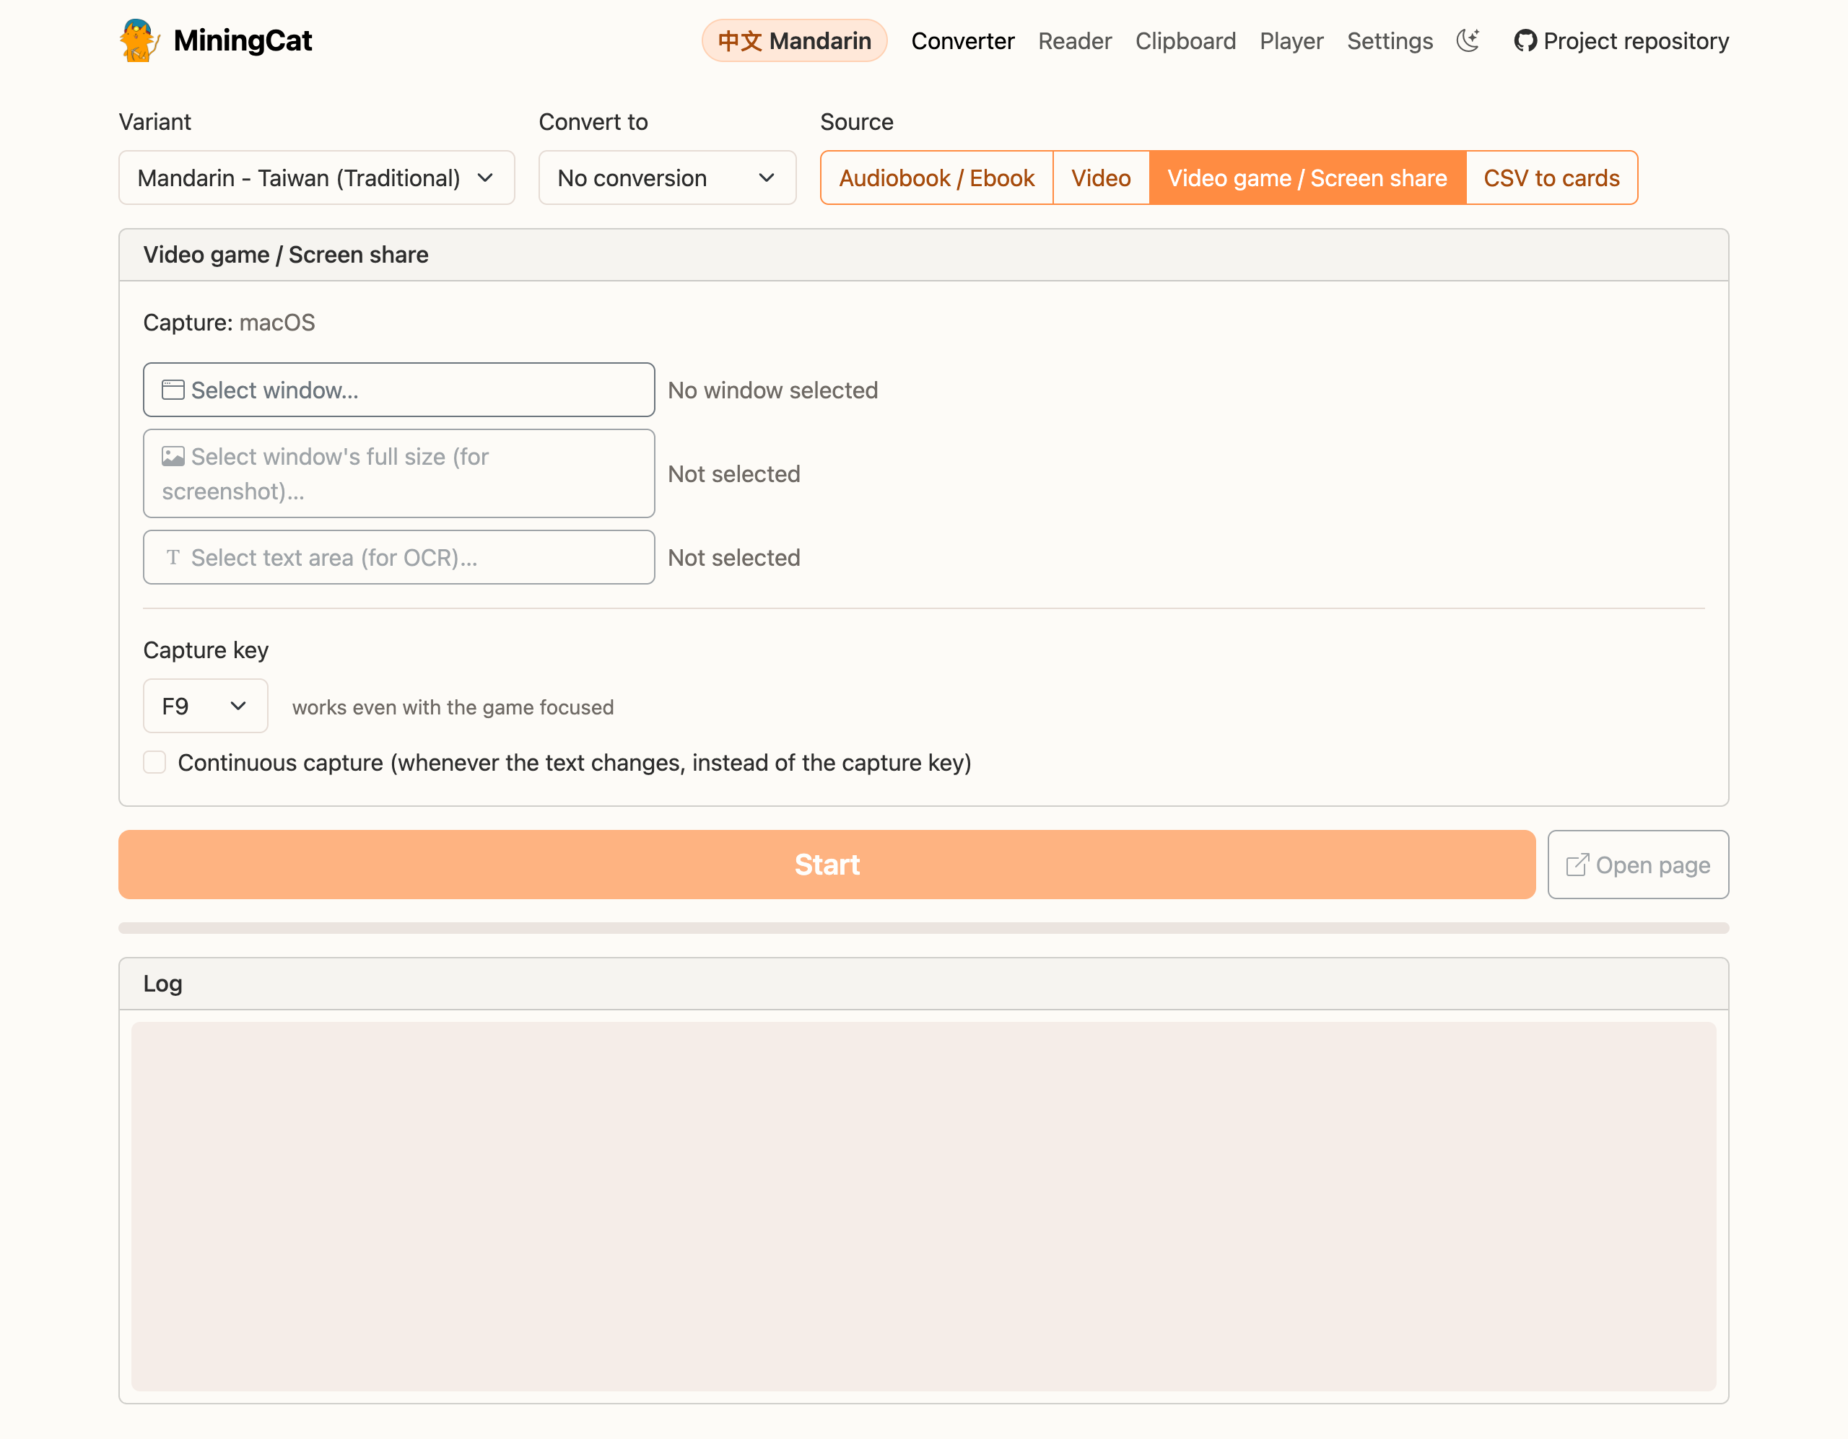Click the external link icon in Open page
The width and height of the screenshot is (1848, 1439).
tap(1577, 865)
